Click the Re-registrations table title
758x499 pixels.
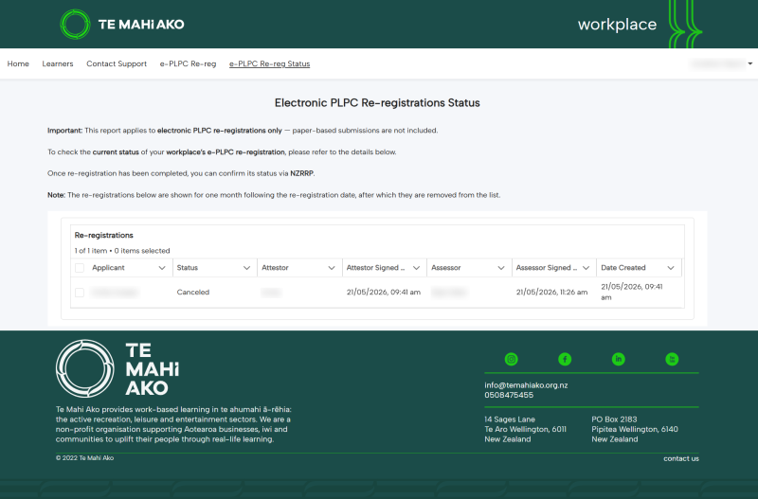coord(104,235)
